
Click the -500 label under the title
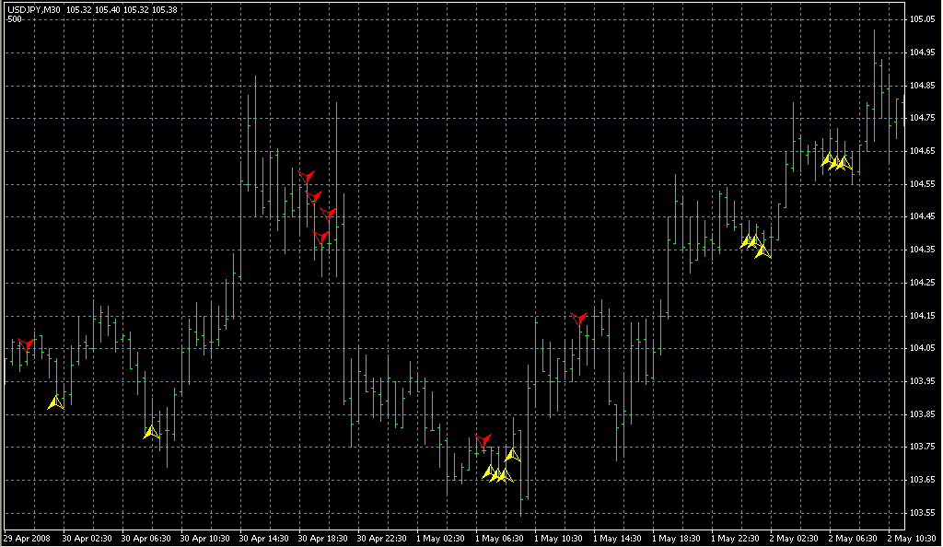click(15, 19)
